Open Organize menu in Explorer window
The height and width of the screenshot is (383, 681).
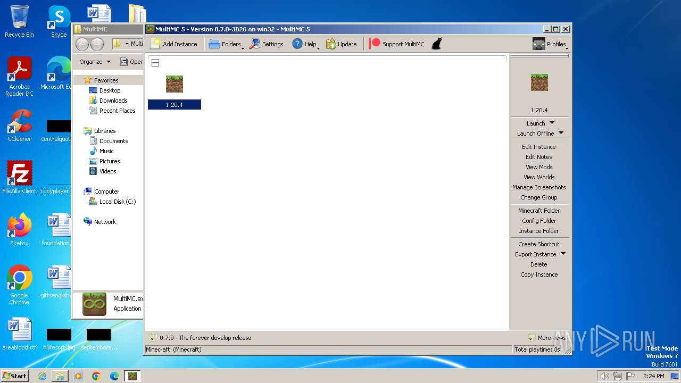(95, 62)
